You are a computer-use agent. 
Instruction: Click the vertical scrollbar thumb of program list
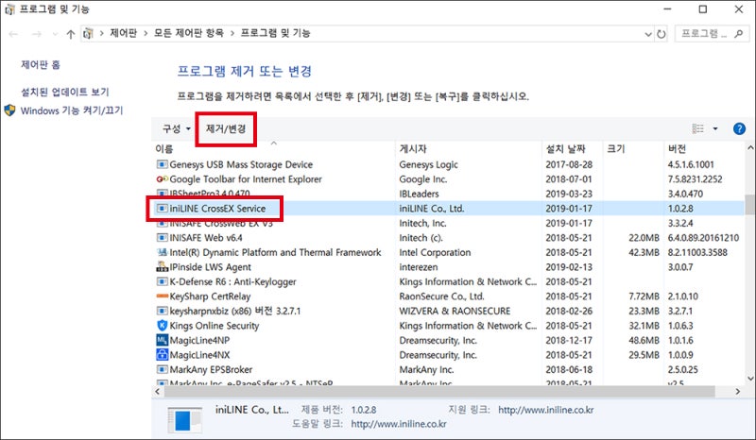[749, 204]
